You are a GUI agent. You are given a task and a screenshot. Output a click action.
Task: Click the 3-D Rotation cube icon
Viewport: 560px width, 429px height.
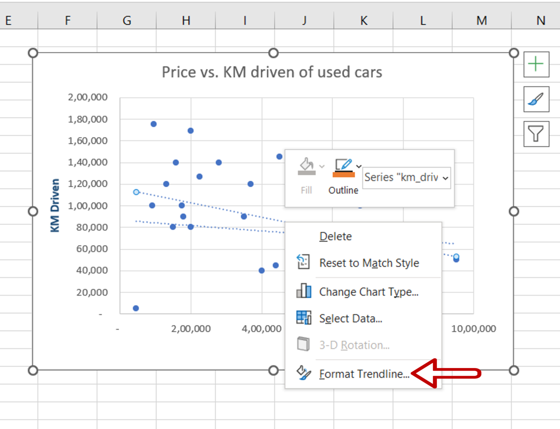tap(303, 344)
